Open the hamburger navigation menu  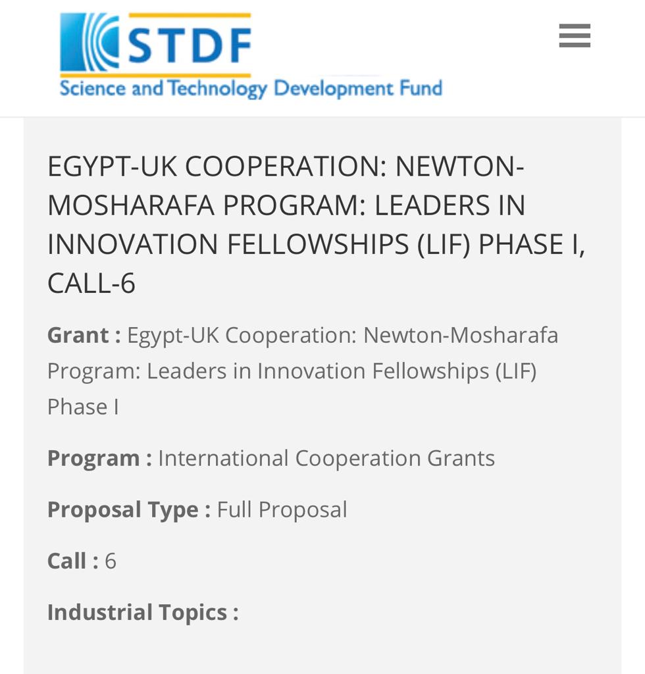(x=575, y=36)
